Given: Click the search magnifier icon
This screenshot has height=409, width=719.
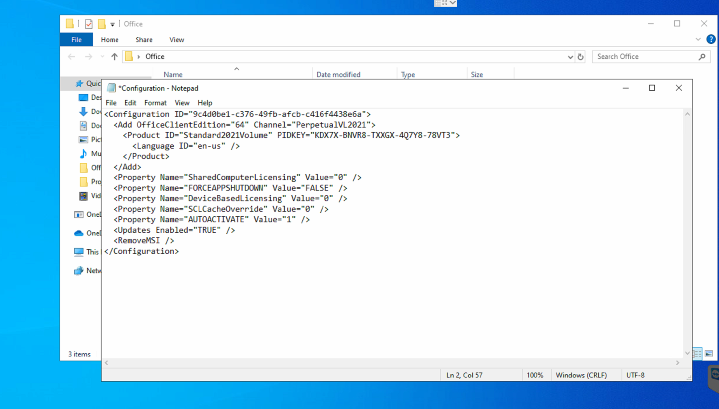Looking at the screenshot, I should point(702,57).
